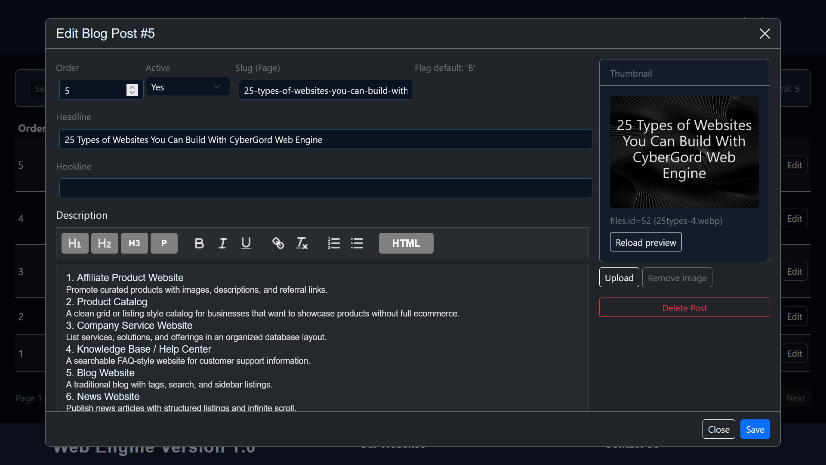826x465 pixels.
Task: Click '3. Company Service Website' heading
Action: [129, 325]
